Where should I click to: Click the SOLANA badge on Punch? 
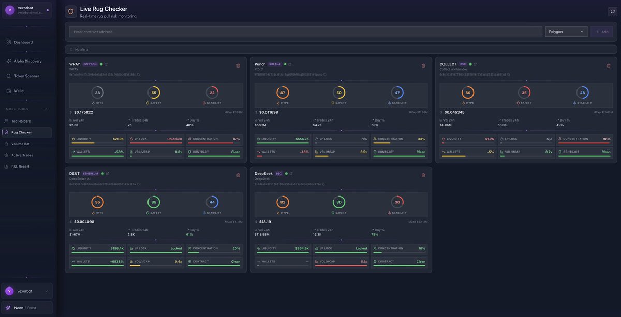click(275, 64)
